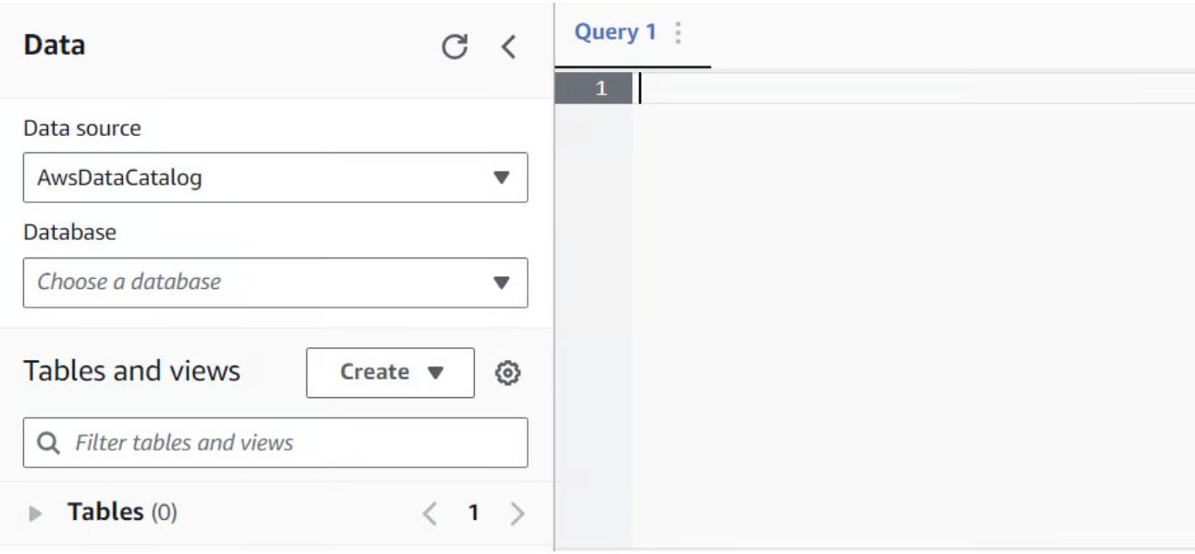The image size is (1195, 554).
Task: Go to previous tables page arrow
Action: 429,511
